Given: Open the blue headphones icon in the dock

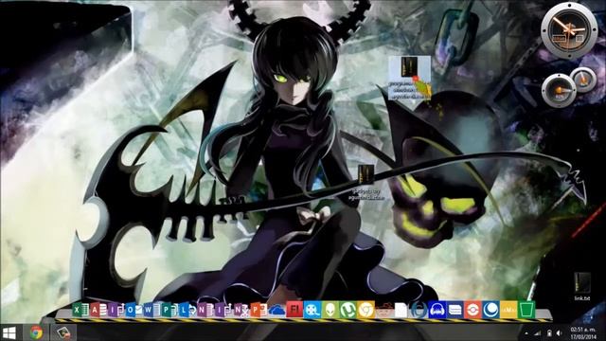Looking at the screenshot, I should pyautogui.click(x=437, y=310).
